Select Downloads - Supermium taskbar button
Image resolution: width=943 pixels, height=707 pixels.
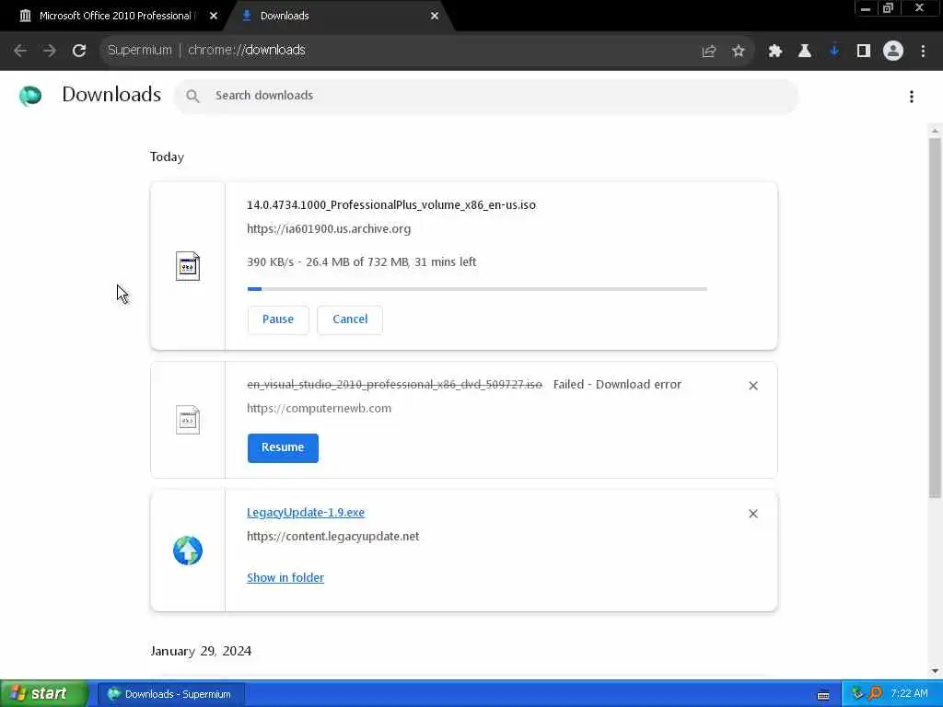coord(170,694)
